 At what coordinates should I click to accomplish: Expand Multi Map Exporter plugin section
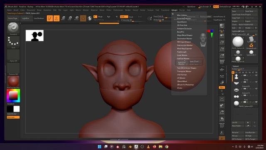click(185, 49)
